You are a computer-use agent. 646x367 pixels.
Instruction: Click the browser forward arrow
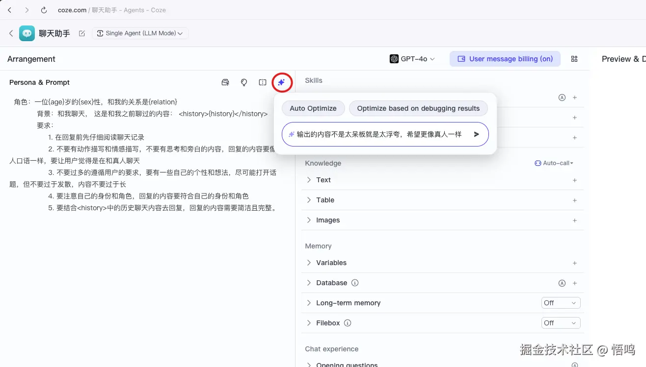coord(27,10)
